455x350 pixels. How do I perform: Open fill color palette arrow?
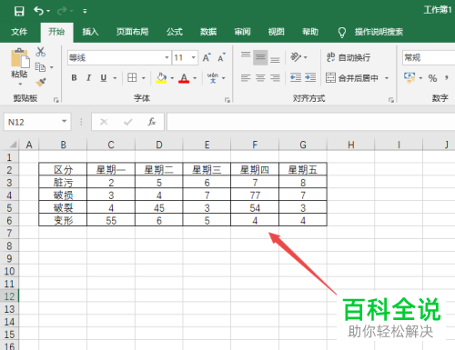coord(172,78)
